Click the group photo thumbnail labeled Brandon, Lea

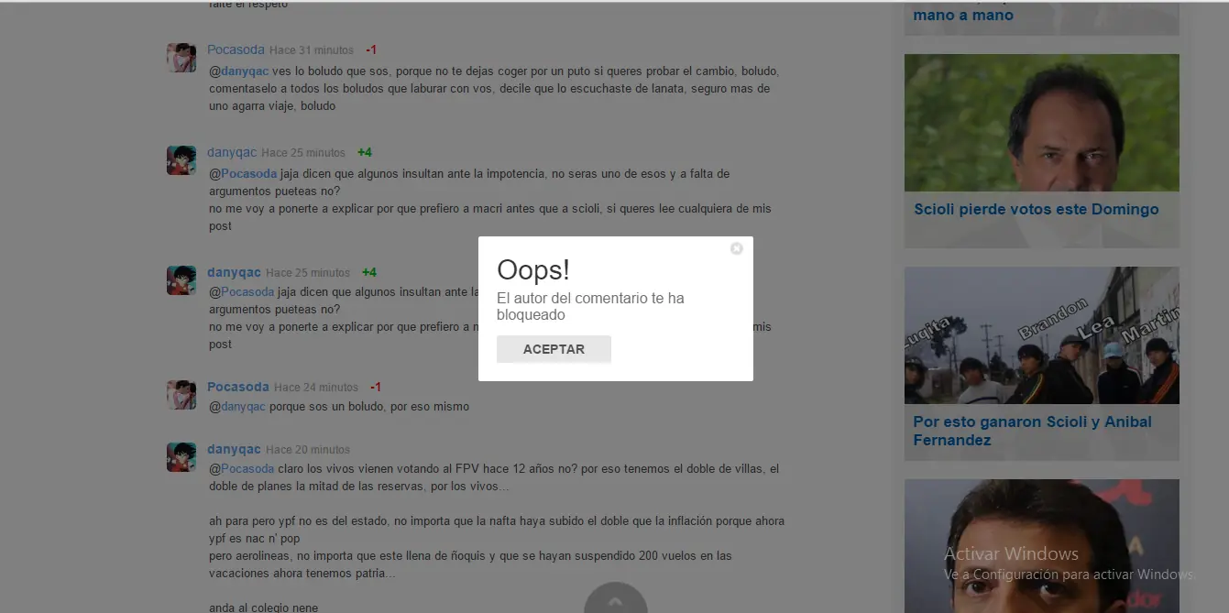(1042, 335)
